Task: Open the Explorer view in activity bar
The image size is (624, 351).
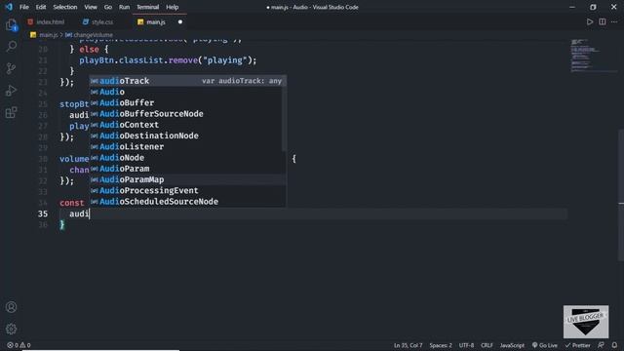Action: [x=11, y=25]
